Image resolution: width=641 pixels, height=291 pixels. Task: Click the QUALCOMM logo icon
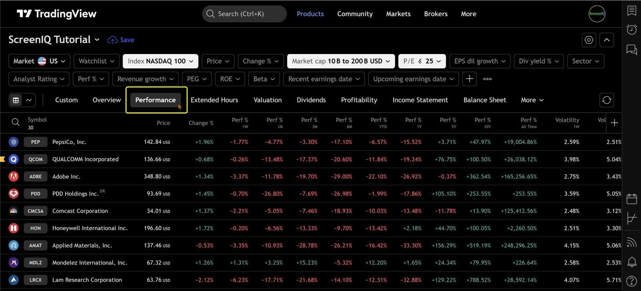[x=14, y=159]
